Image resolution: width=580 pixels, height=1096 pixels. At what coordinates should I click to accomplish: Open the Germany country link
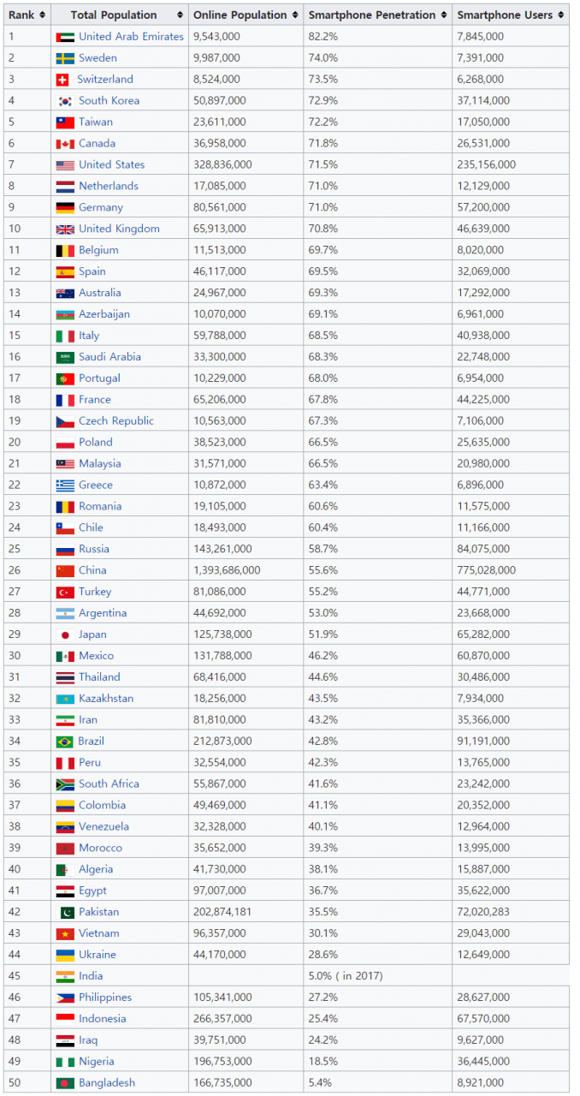101,207
